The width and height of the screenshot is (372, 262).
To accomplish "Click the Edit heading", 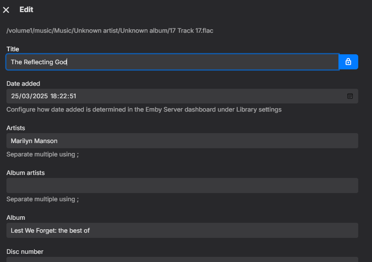I will click(26, 9).
